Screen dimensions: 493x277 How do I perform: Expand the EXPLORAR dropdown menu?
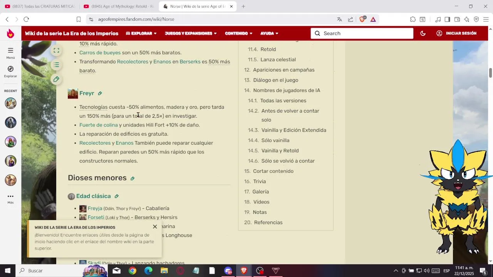coord(141,33)
